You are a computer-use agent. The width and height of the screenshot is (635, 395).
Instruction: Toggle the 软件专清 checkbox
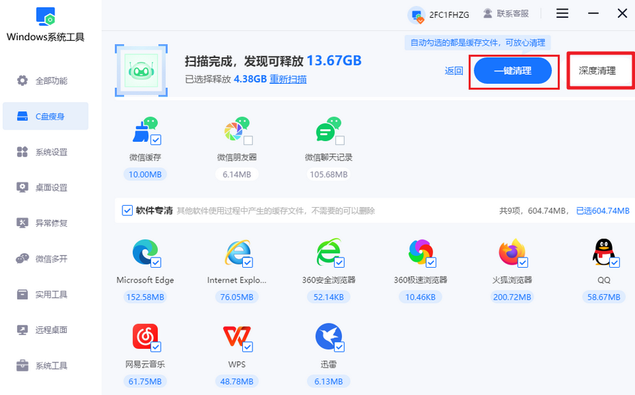click(x=127, y=210)
